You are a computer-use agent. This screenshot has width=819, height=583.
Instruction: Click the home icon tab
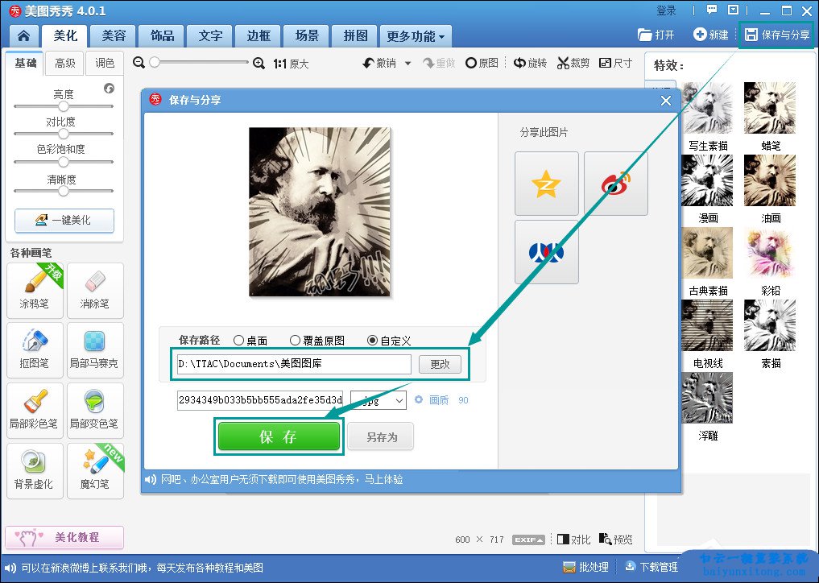point(24,35)
